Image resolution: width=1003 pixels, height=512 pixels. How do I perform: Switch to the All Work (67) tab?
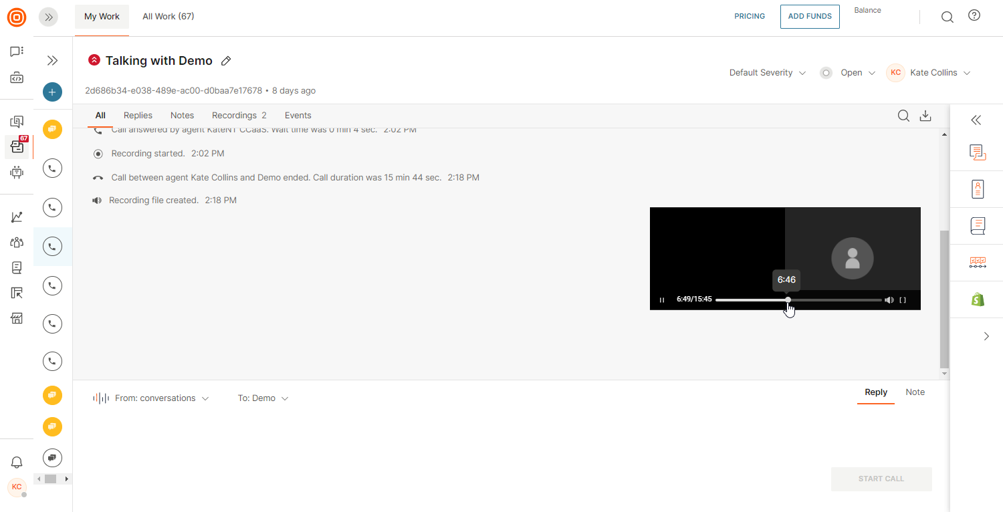(x=169, y=17)
